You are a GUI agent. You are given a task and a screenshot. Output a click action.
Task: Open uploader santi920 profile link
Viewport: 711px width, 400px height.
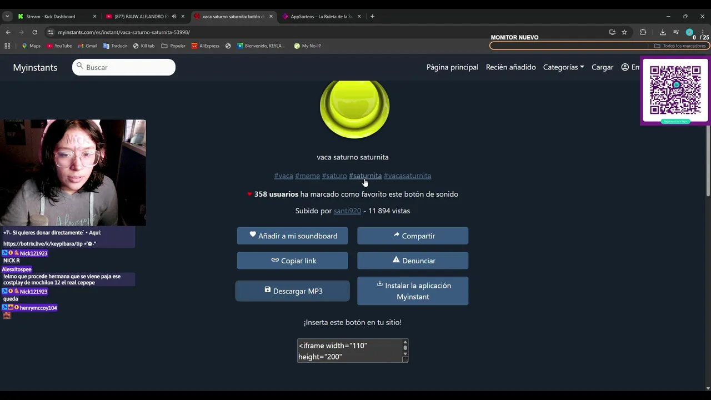[x=347, y=211]
